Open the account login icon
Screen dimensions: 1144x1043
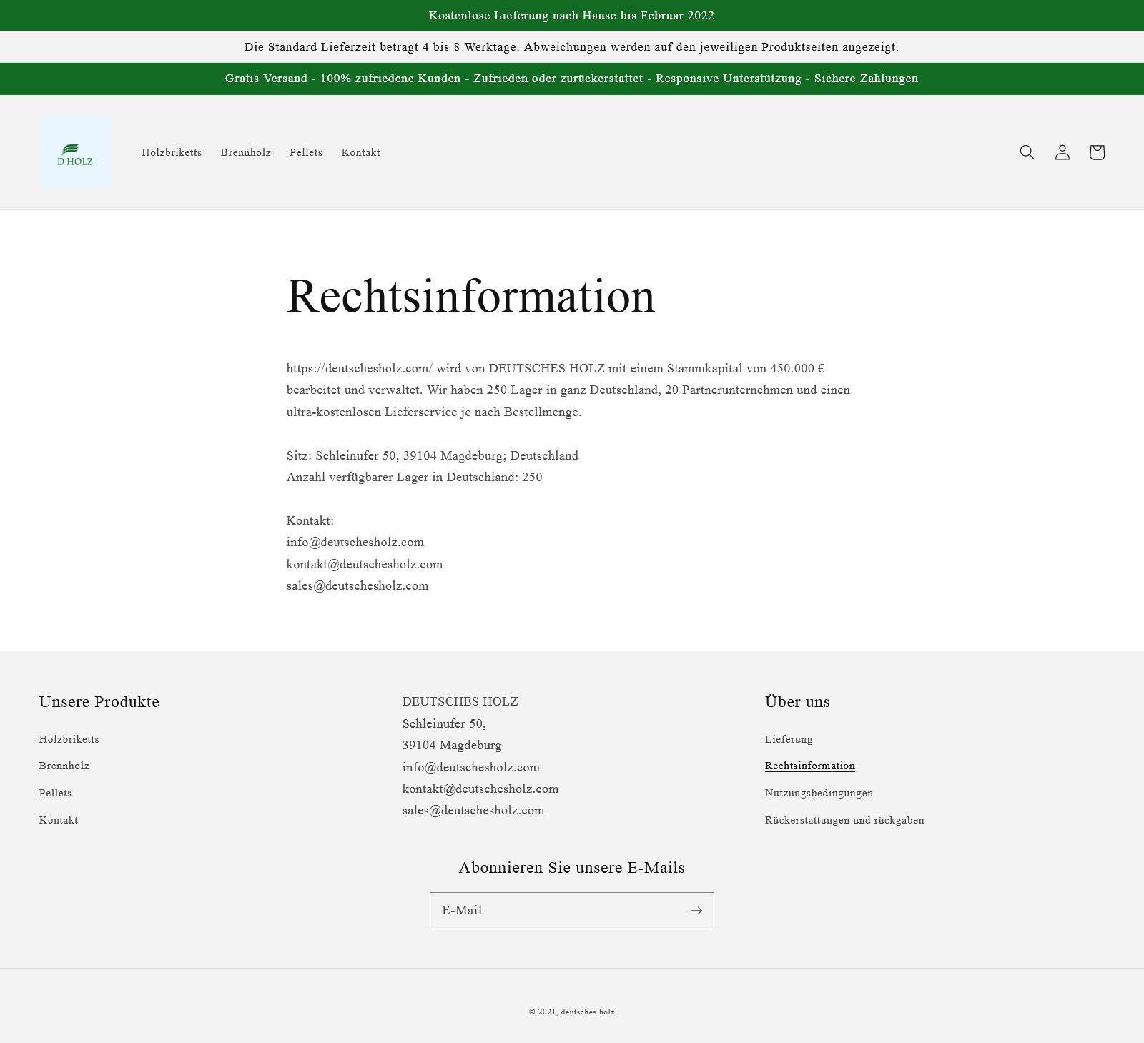[x=1062, y=152]
